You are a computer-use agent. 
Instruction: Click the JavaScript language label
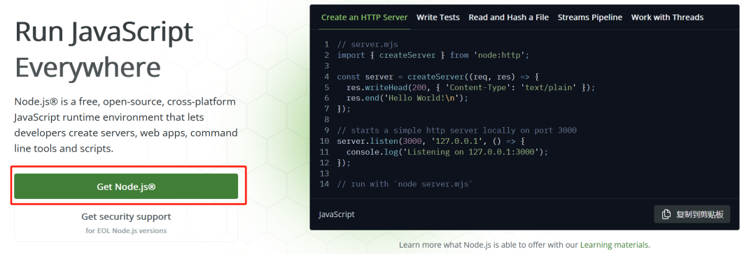click(x=337, y=214)
